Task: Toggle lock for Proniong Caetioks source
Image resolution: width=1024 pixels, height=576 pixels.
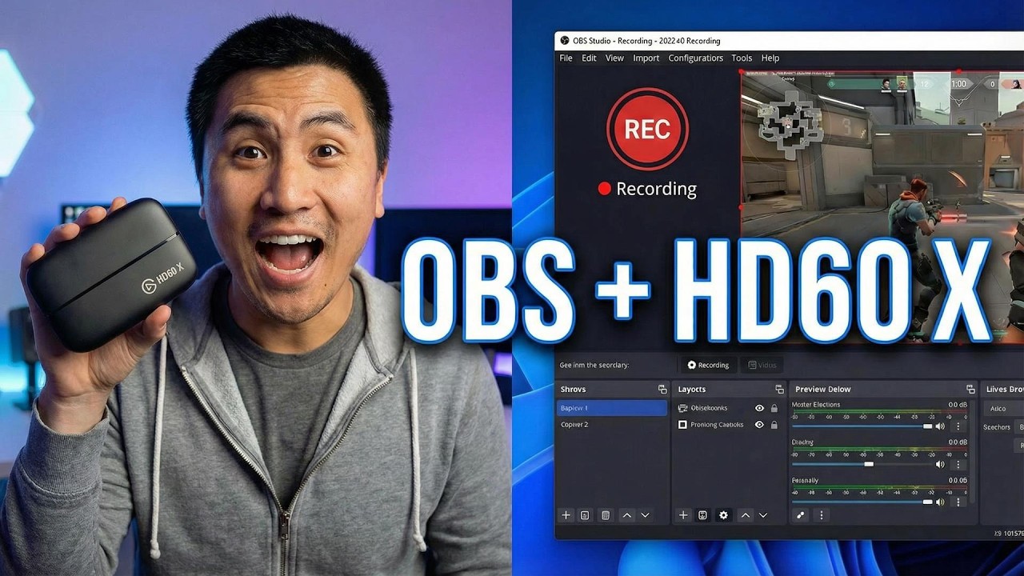Action: click(x=774, y=425)
